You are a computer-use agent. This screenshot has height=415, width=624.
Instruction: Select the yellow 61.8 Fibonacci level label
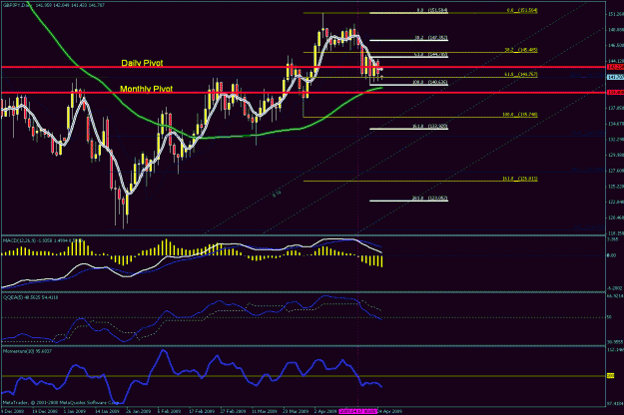[521, 75]
